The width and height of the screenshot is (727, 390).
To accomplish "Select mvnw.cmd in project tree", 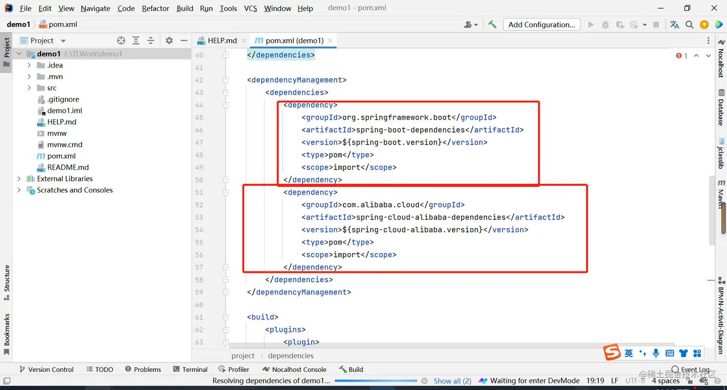I will pyautogui.click(x=64, y=145).
